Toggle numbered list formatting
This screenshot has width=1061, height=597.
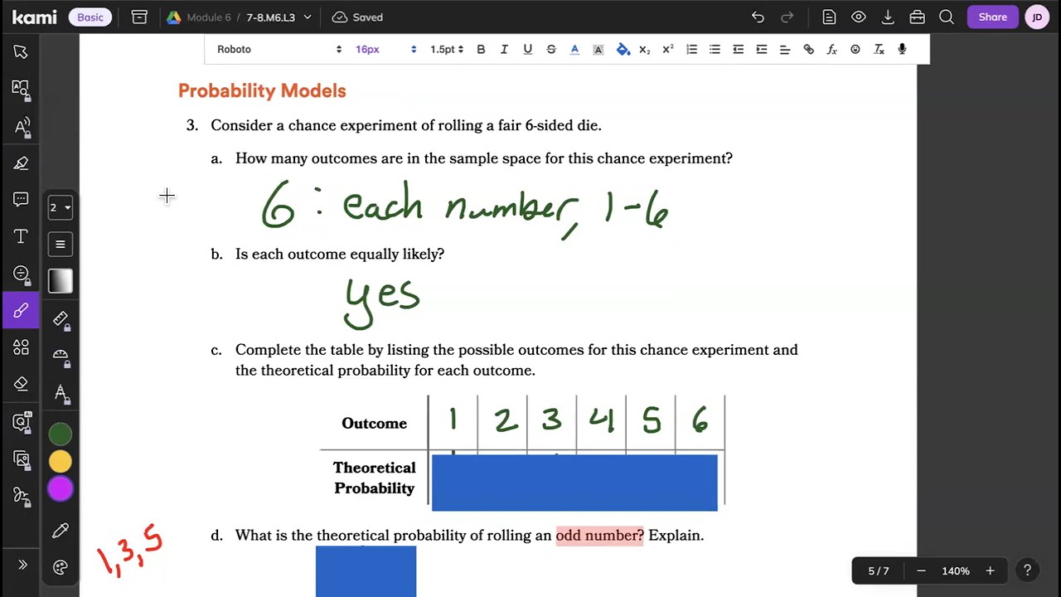coord(692,50)
